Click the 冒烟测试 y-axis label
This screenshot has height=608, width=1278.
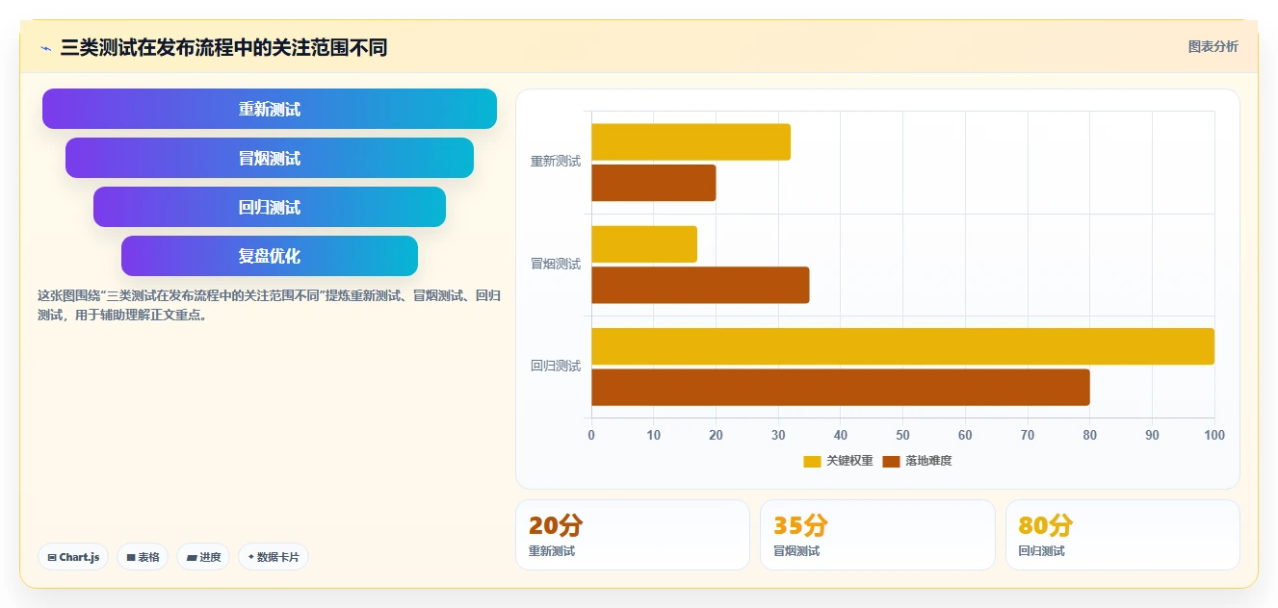[556, 264]
